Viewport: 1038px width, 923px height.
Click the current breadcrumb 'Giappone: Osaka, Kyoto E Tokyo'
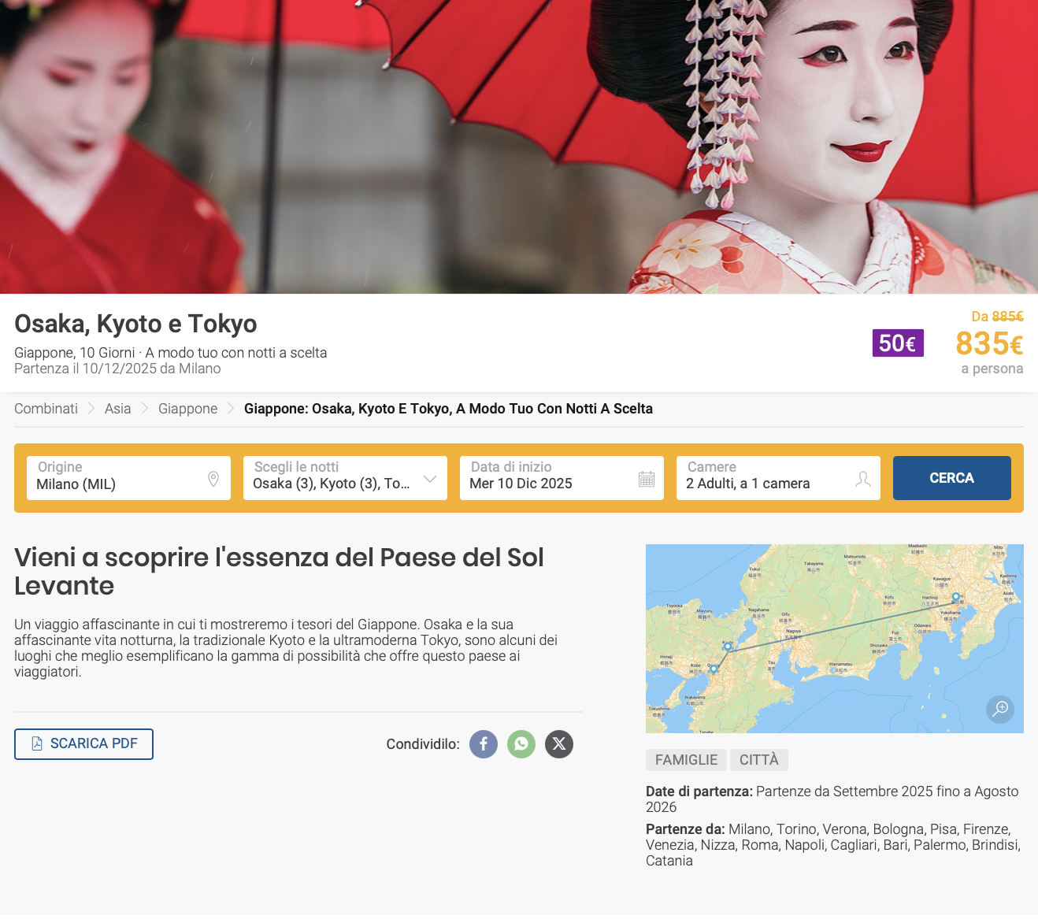pos(448,409)
